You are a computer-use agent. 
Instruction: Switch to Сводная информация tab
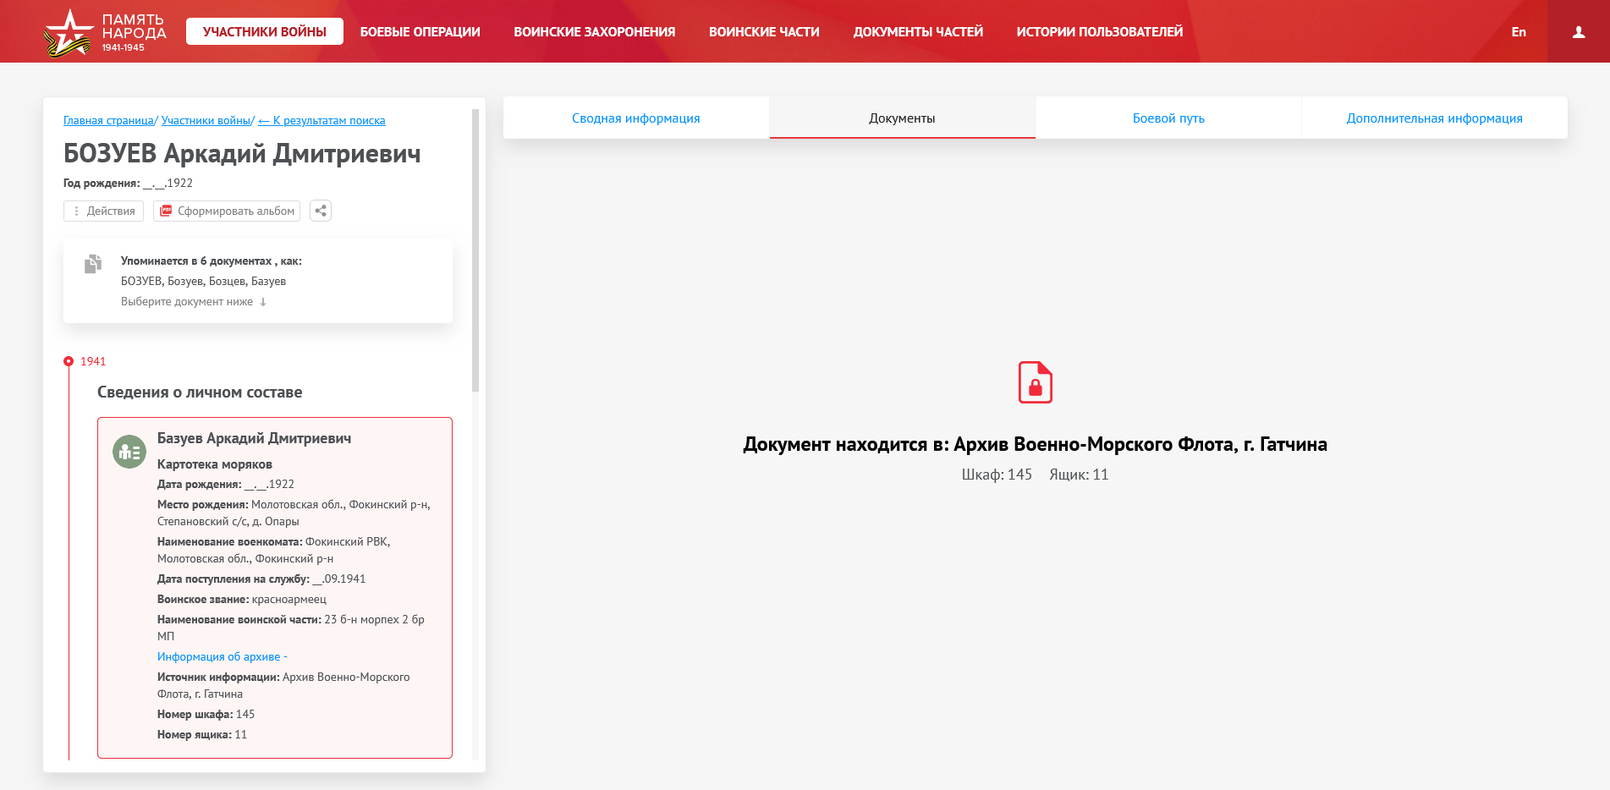[635, 118]
